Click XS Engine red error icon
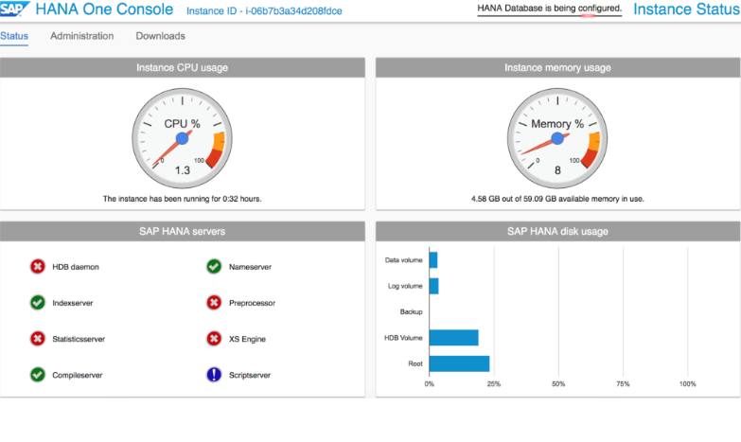Image resolution: width=741 pixels, height=442 pixels. pos(214,339)
